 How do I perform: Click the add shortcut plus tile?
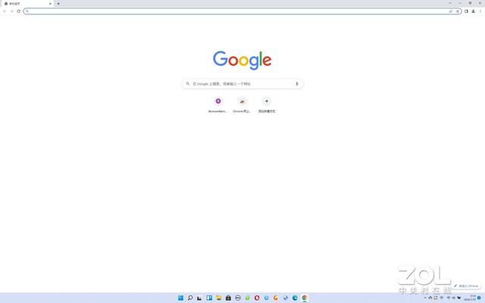click(x=266, y=102)
